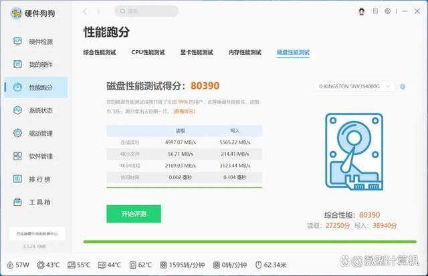Click the green progress bar
The image size is (428, 276).
click(x=251, y=242)
